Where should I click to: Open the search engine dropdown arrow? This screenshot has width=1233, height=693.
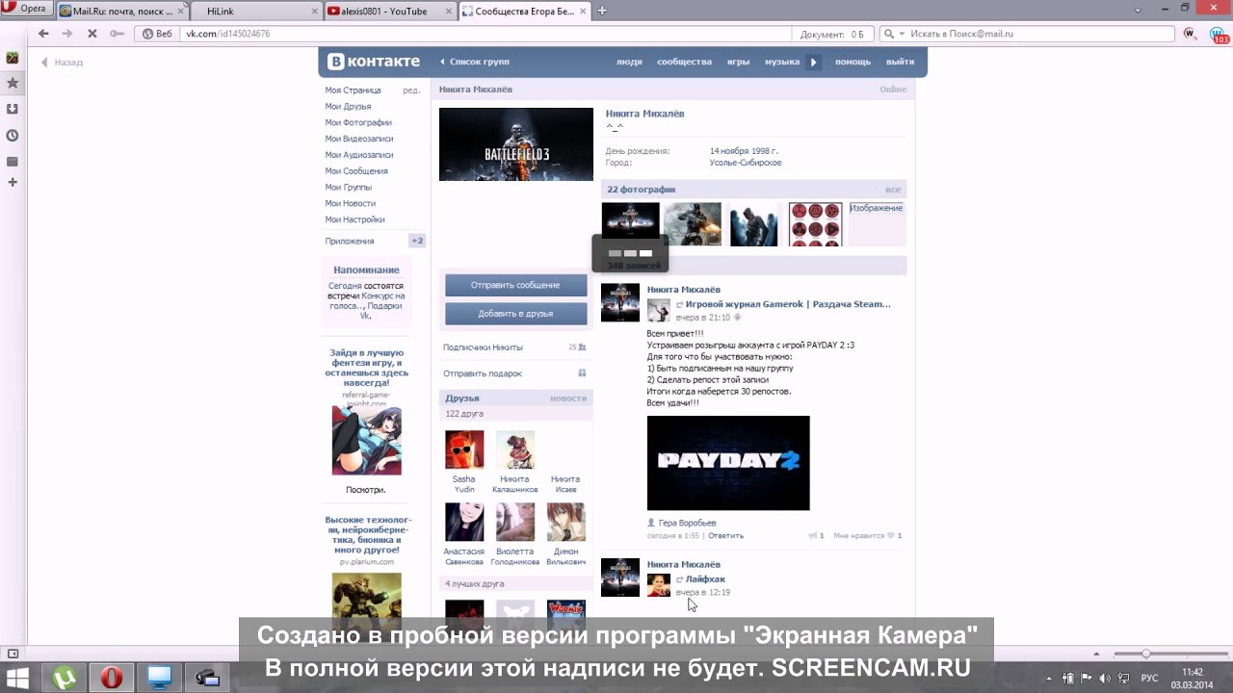click(x=902, y=34)
